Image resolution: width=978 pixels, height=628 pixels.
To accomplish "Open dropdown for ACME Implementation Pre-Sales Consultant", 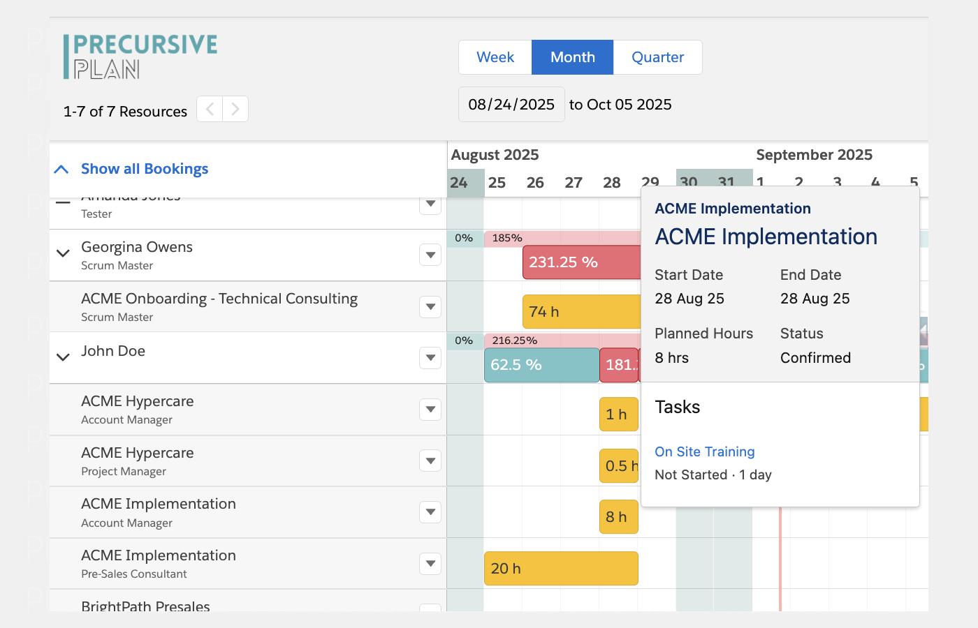I will point(430,564).
